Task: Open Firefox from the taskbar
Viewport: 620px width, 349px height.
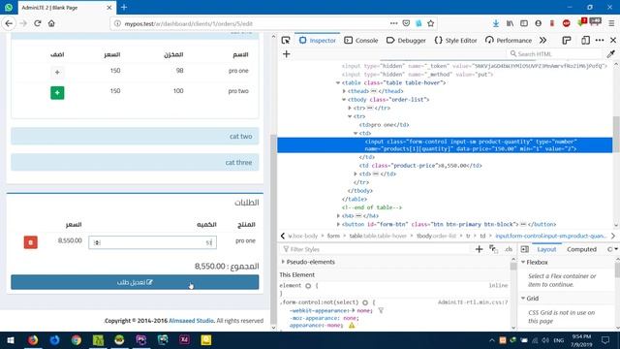Action: 33,340
